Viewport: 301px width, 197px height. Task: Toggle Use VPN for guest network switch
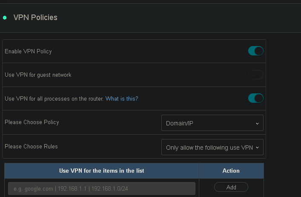pyautogui.click(x=255, y=75)
